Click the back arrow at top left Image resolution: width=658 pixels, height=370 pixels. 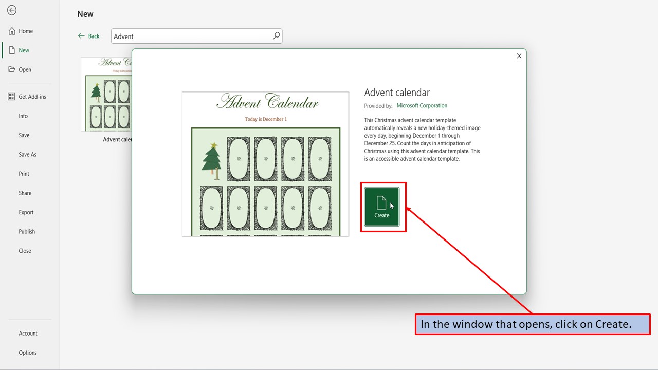(x=11, y=10)
